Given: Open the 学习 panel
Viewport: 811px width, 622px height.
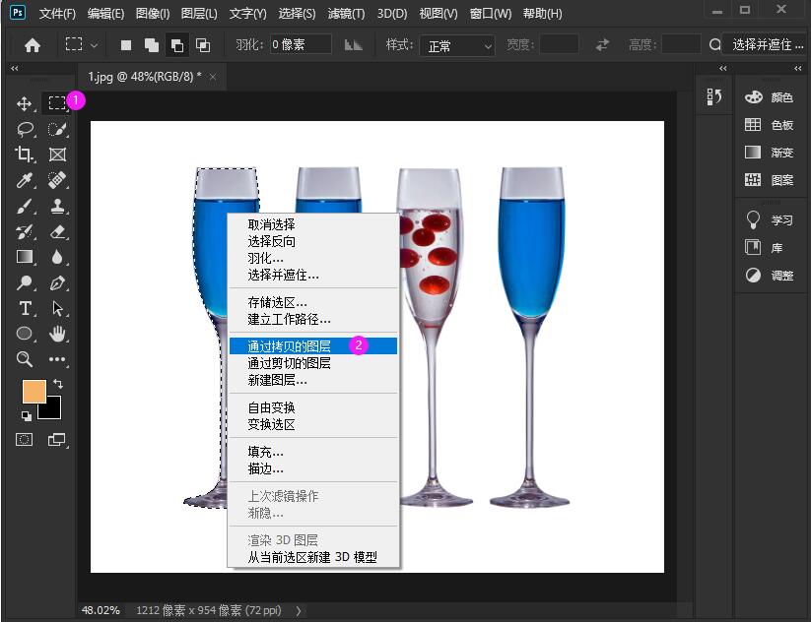Looking at the screenshot, I should (769, 220).
